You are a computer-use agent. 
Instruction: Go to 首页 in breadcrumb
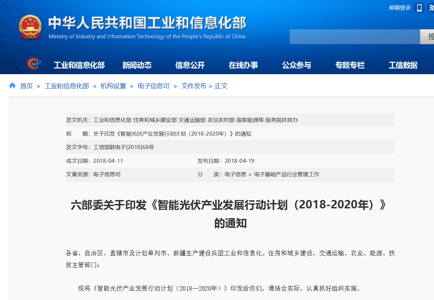(x=26, y=86)
